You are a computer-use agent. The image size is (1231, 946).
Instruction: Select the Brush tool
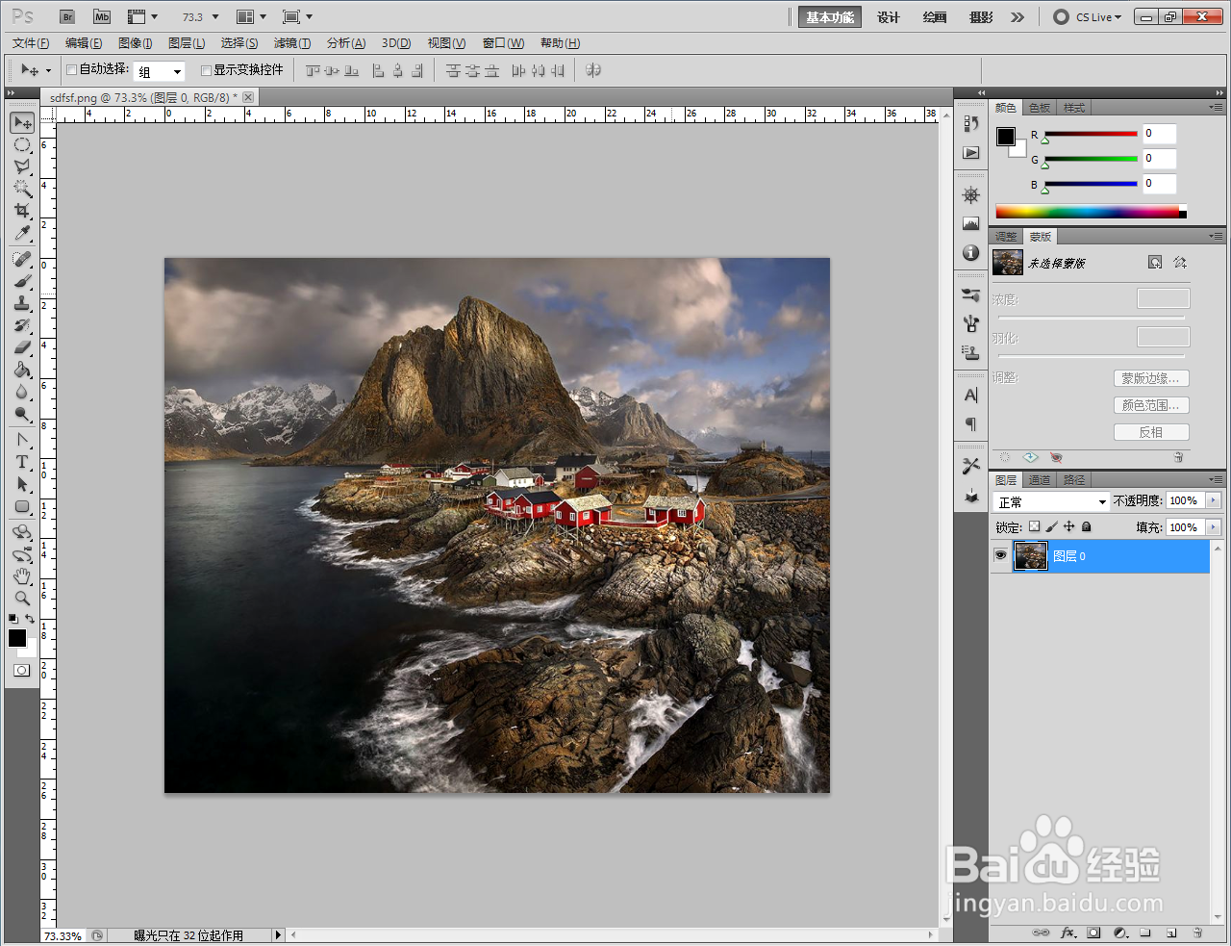[22, 281]
